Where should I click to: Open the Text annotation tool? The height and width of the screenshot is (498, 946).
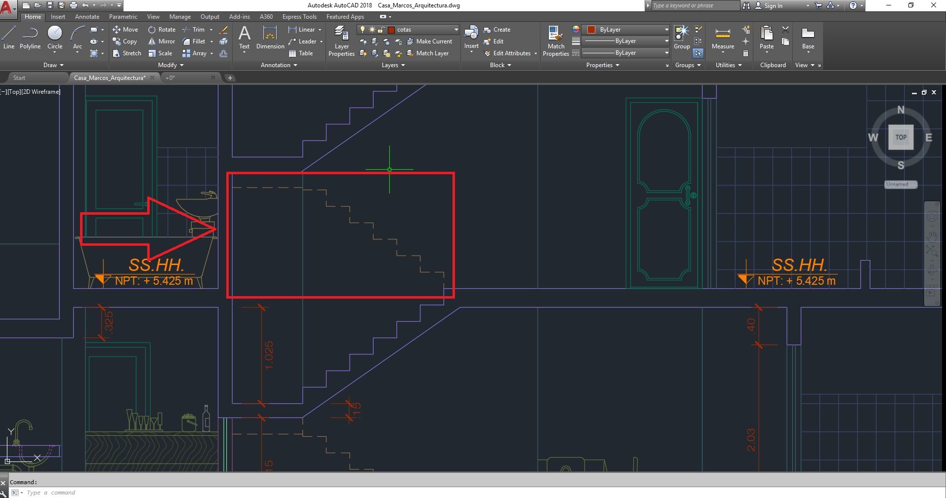245,38
